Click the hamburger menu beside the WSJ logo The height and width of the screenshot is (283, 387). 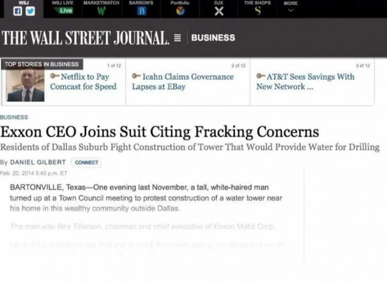[x=178, y=37]
